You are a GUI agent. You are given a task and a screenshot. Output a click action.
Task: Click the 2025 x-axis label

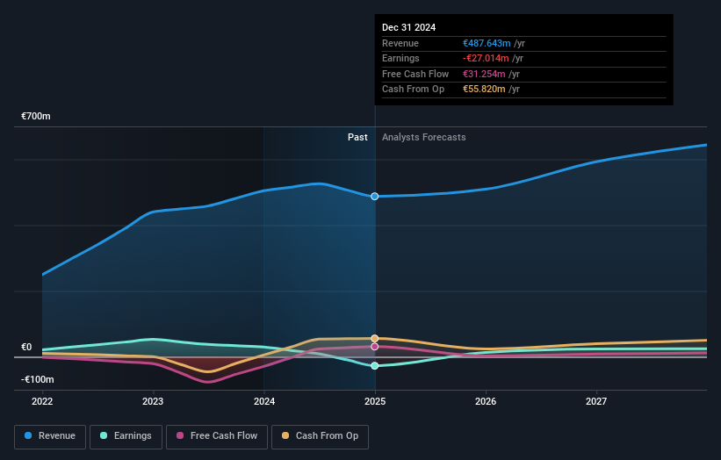point(375,402)
